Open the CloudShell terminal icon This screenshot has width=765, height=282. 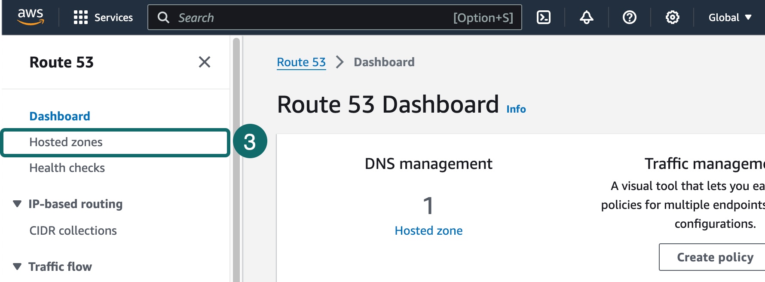click(x=544, y=17)
